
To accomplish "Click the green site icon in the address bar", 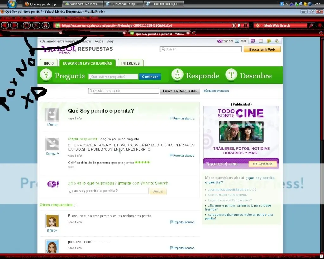I will tap(58, 25).
